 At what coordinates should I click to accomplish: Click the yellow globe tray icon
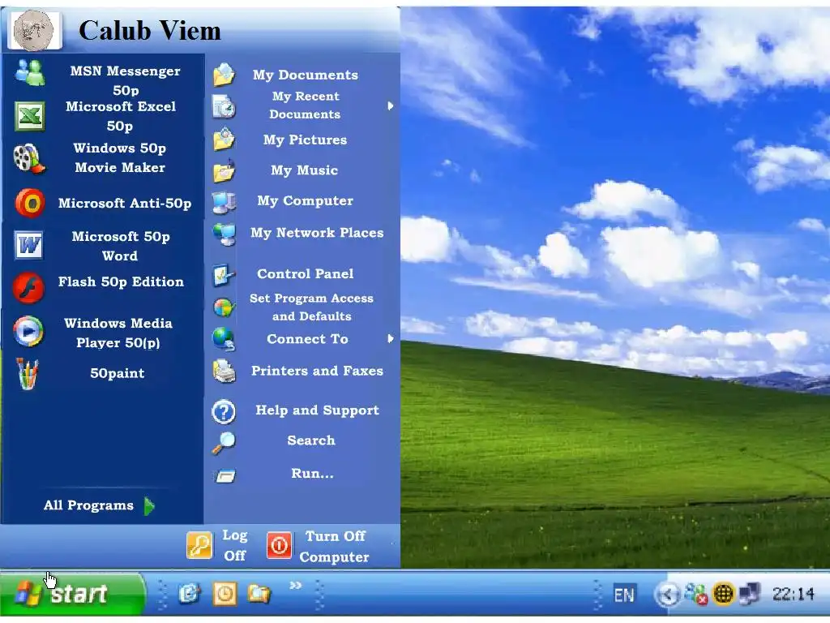click(724, 594)
